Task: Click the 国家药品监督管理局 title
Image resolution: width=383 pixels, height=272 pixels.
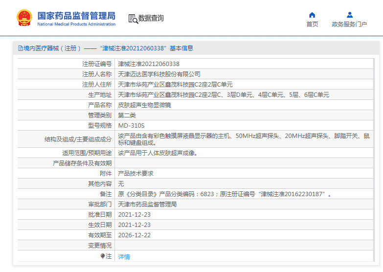Action: coord(76,16)
